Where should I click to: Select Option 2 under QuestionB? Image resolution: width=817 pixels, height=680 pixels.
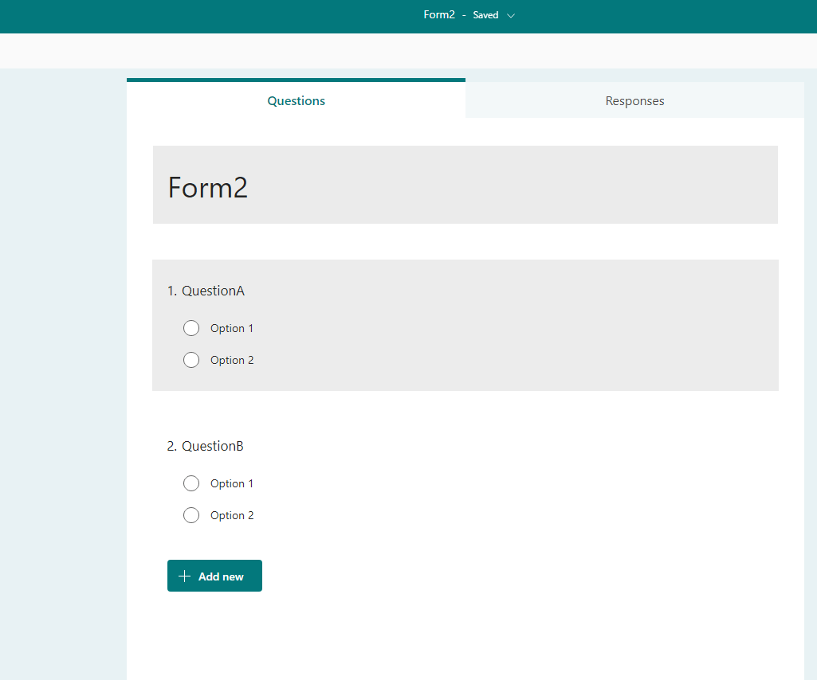click(191, 515)
